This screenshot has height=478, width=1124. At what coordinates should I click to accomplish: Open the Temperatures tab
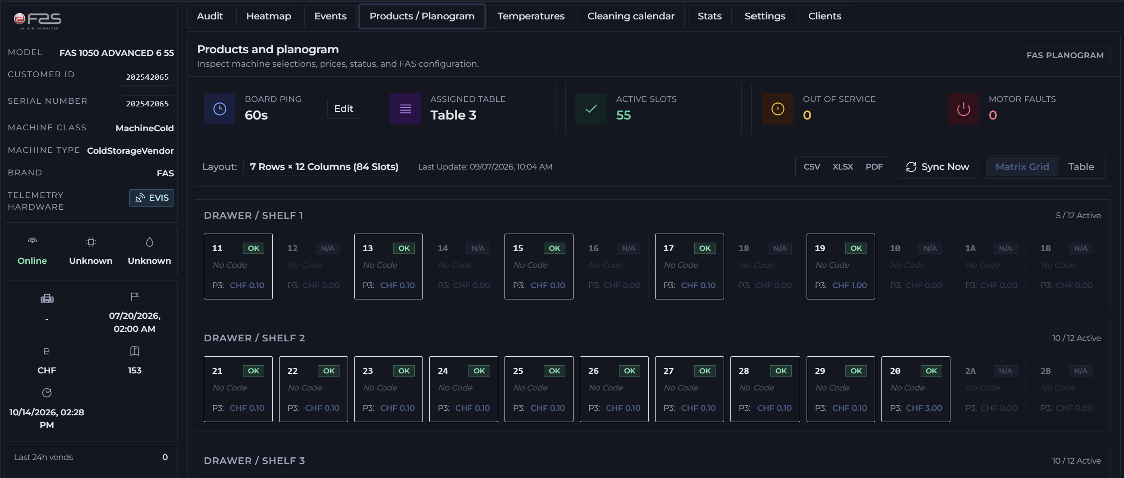tap(531, 16)
